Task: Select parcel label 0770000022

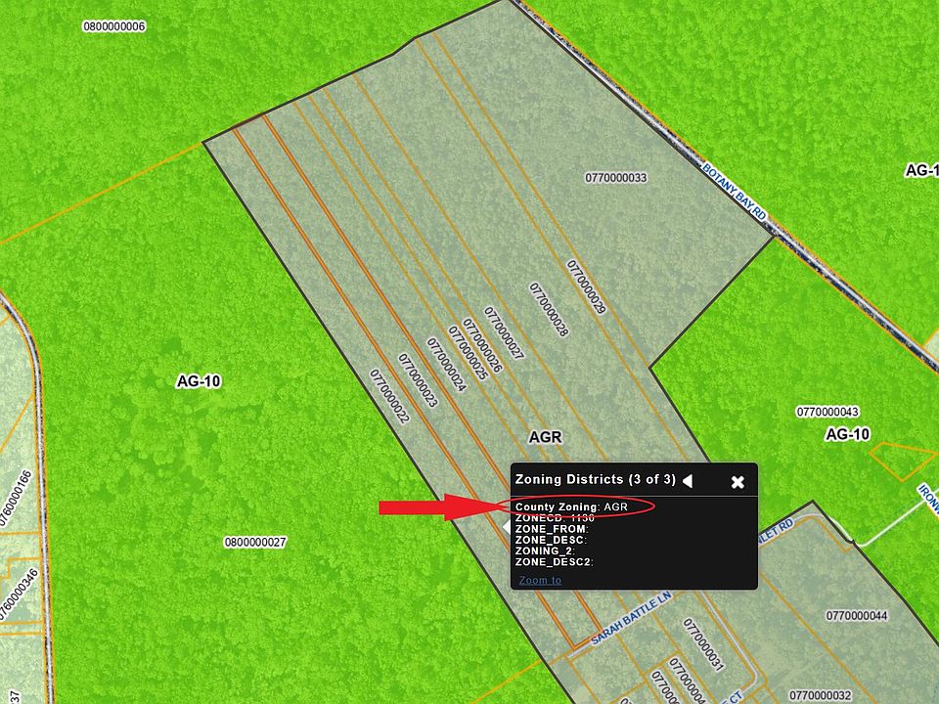Action: point(389,396)
